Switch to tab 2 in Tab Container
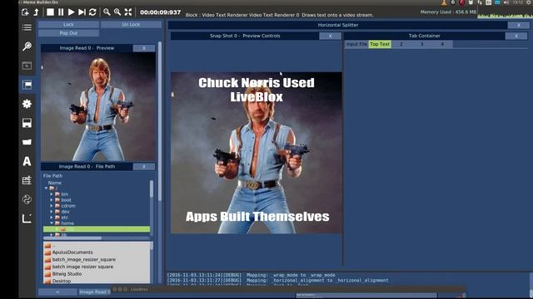The height and width of the screenshot is (299, 533). click(401, 44)
